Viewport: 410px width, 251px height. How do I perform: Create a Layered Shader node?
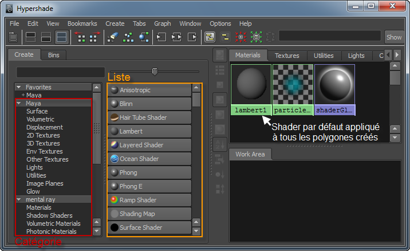click(149, 145)
